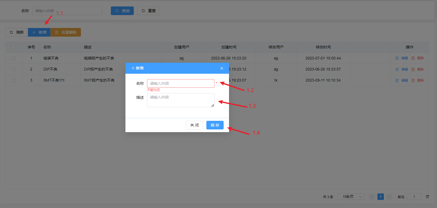
Task: Check the checkbox for row 3
Action: [x=14, y=80]
